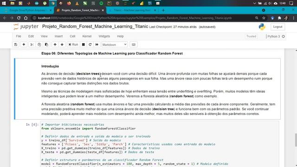Screen dimensions: 297x167
Task: Click the Python logo icon
Action: coord(262,27)
